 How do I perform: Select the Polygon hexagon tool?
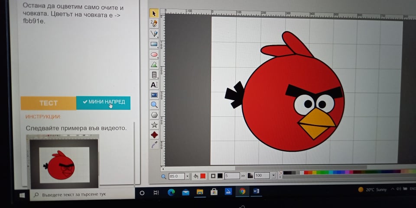pyautogui.click(x=154, y=115)
